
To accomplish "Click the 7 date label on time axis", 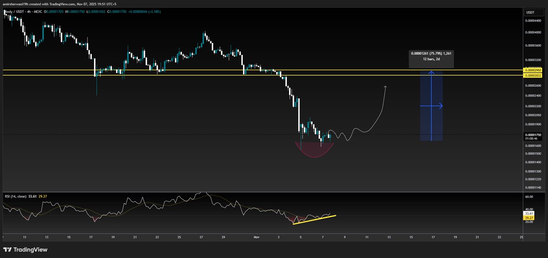I will [x=323, y=237].
